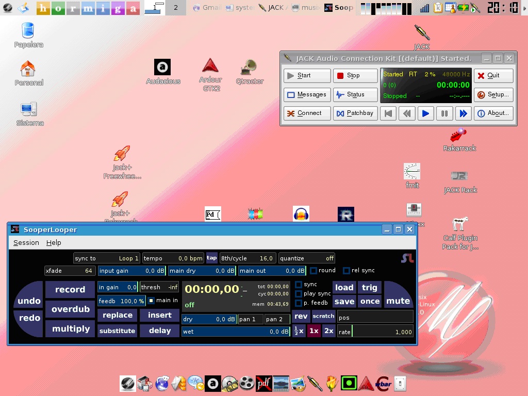The width and height of the screenshot is (528, 396).
Task: Enable the 'play sync' checkbox
Action: click(x=299, y=293)
